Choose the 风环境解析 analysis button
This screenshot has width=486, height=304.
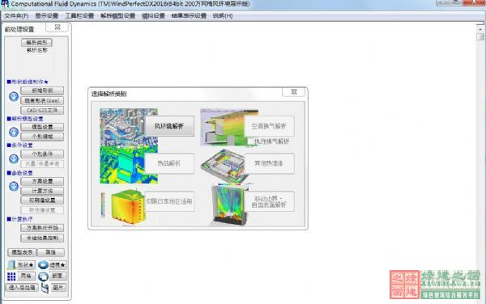click(169, 126)
